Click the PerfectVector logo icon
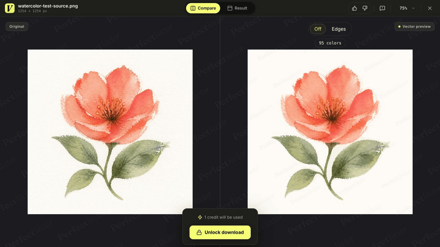Image resolution: width=440 pixels, height=247 pixels. (x=10, y=8)
